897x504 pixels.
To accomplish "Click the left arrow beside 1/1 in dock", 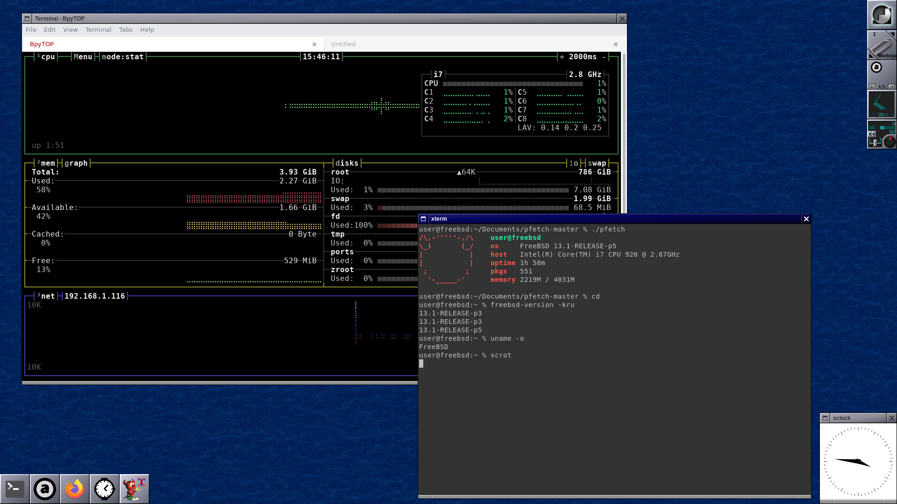I will (872, 86).
